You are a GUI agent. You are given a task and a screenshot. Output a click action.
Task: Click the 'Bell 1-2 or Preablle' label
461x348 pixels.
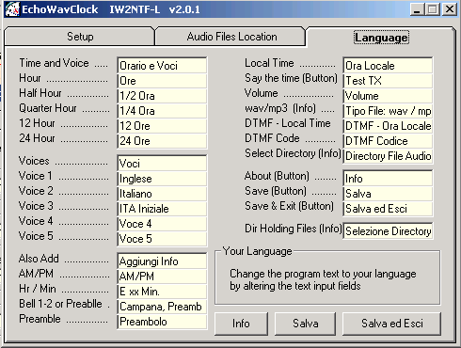click(x=60, y=304)
